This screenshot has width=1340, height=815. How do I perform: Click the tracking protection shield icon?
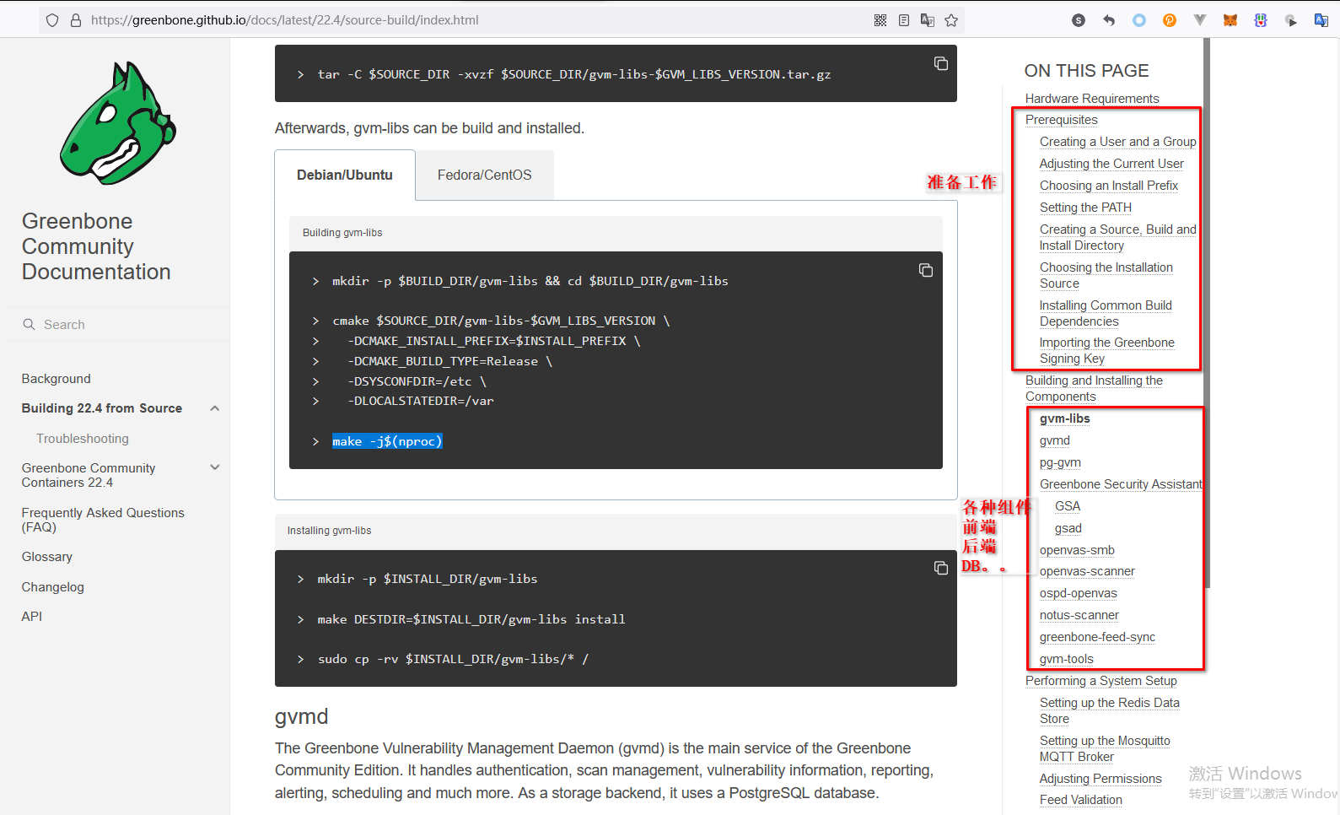(52, 20)
